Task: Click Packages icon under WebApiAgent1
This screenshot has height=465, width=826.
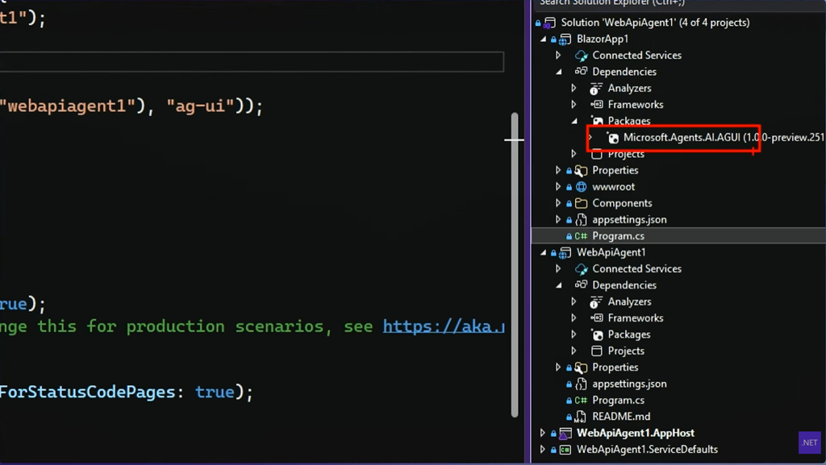Action: [x=597, y=334]
